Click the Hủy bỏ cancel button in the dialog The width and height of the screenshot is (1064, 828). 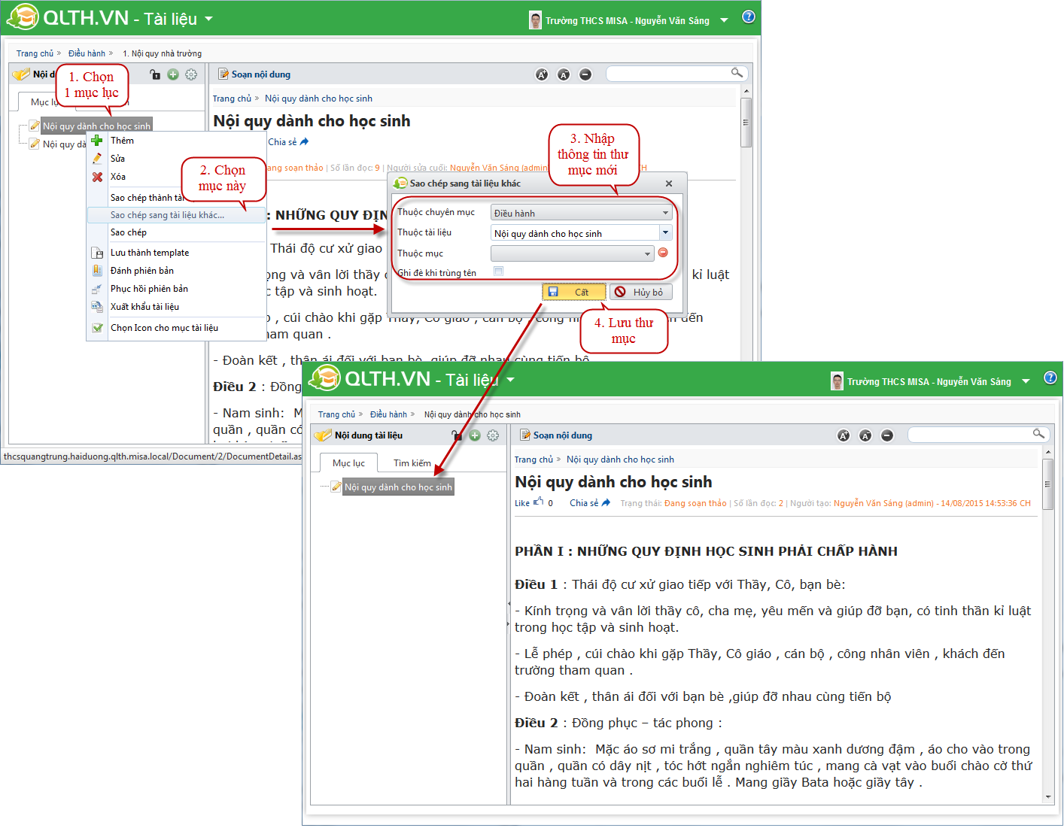(641, 292)
